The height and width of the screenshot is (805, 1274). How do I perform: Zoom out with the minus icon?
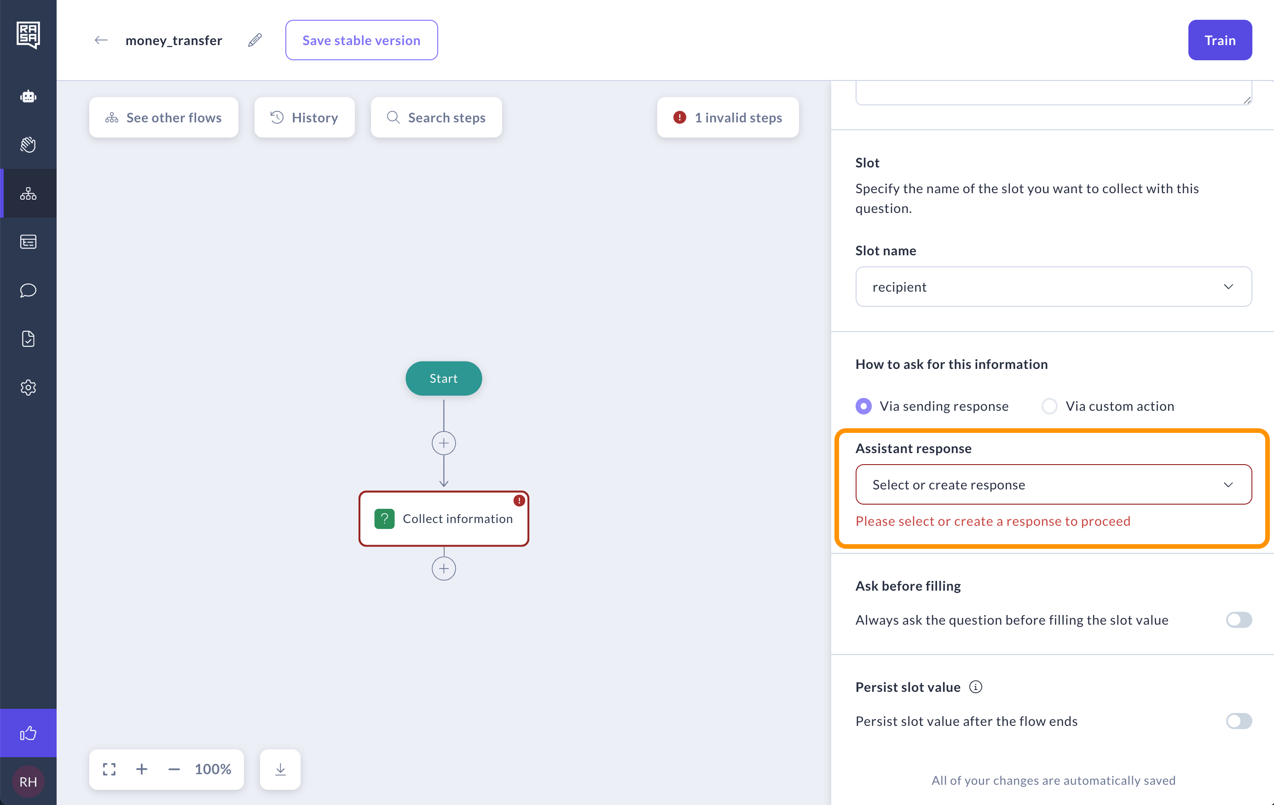174,769
